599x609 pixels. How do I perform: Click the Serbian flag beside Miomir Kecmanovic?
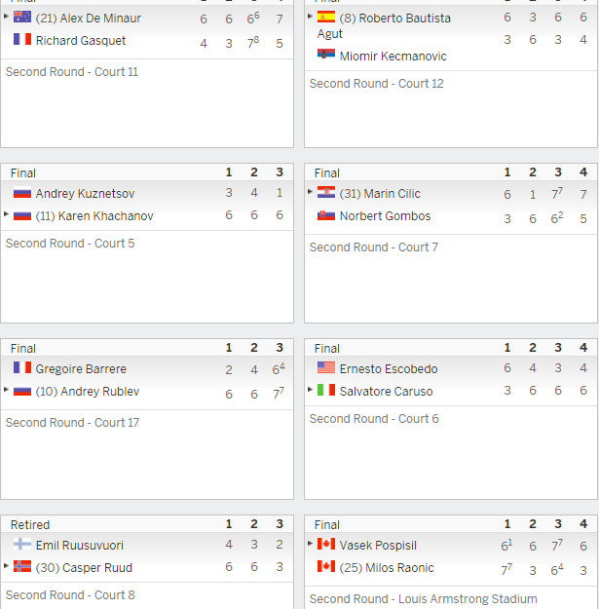tap(326, 55)
